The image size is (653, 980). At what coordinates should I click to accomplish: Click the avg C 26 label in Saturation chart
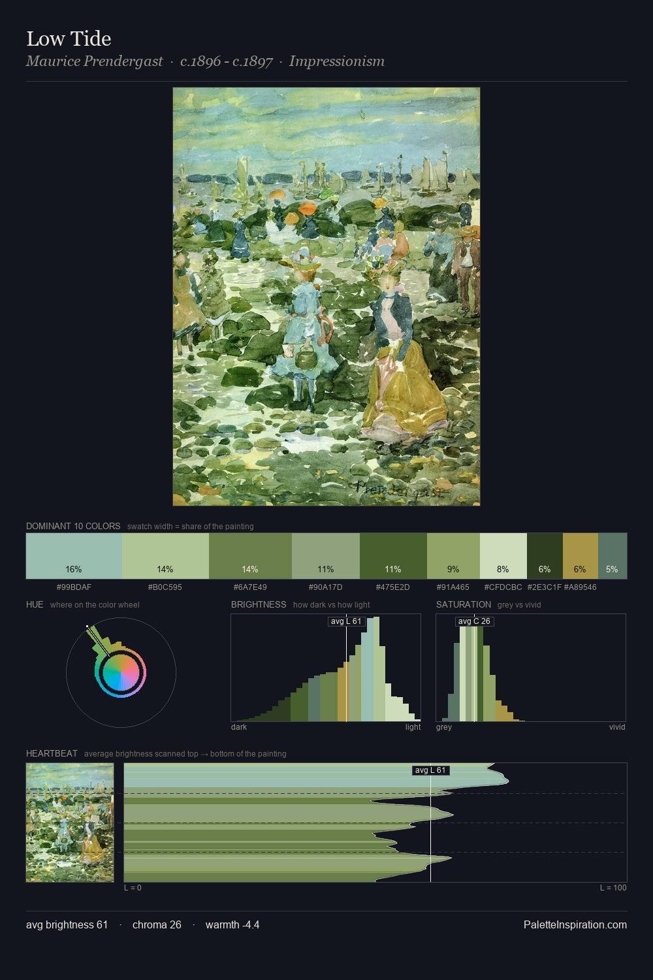[474, 621]
